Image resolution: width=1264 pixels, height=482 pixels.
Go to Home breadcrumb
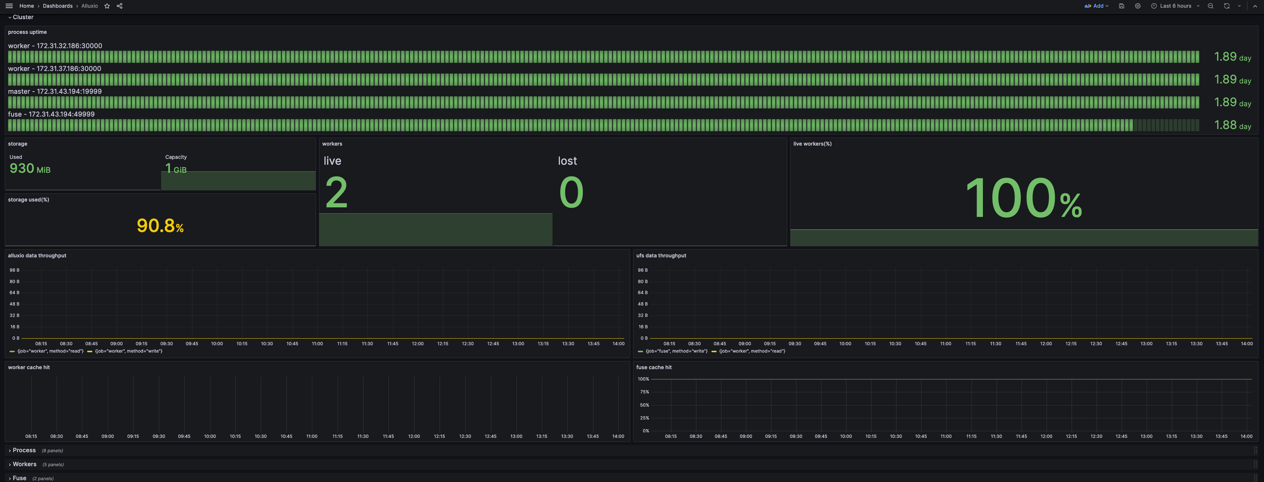(26, 6)
